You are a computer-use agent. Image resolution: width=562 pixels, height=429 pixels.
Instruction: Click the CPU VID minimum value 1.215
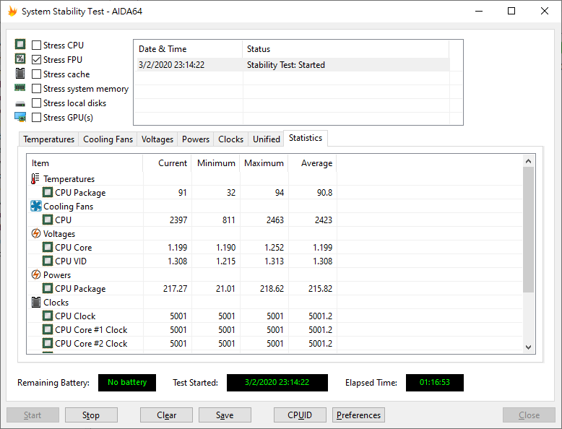coord(226,261)
